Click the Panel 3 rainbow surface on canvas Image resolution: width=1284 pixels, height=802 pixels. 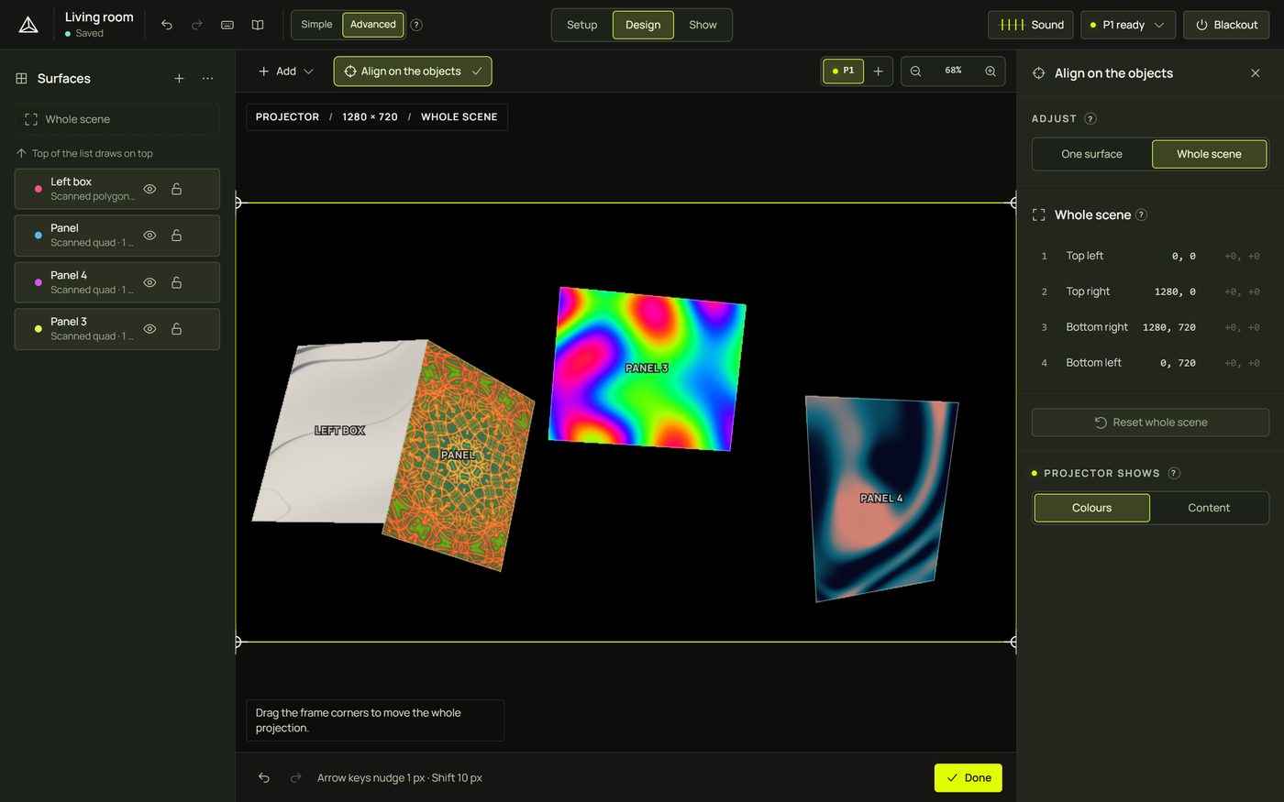(x=648, y=368)
